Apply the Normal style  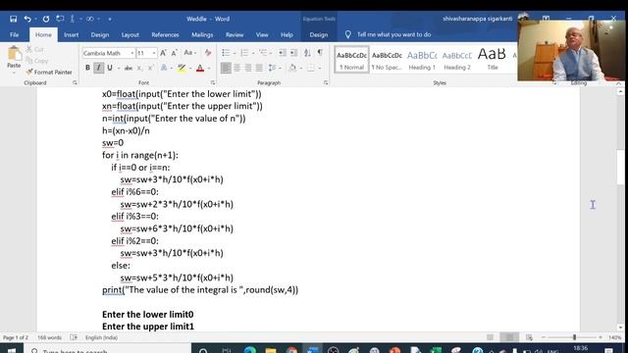[x=351, y=60]
